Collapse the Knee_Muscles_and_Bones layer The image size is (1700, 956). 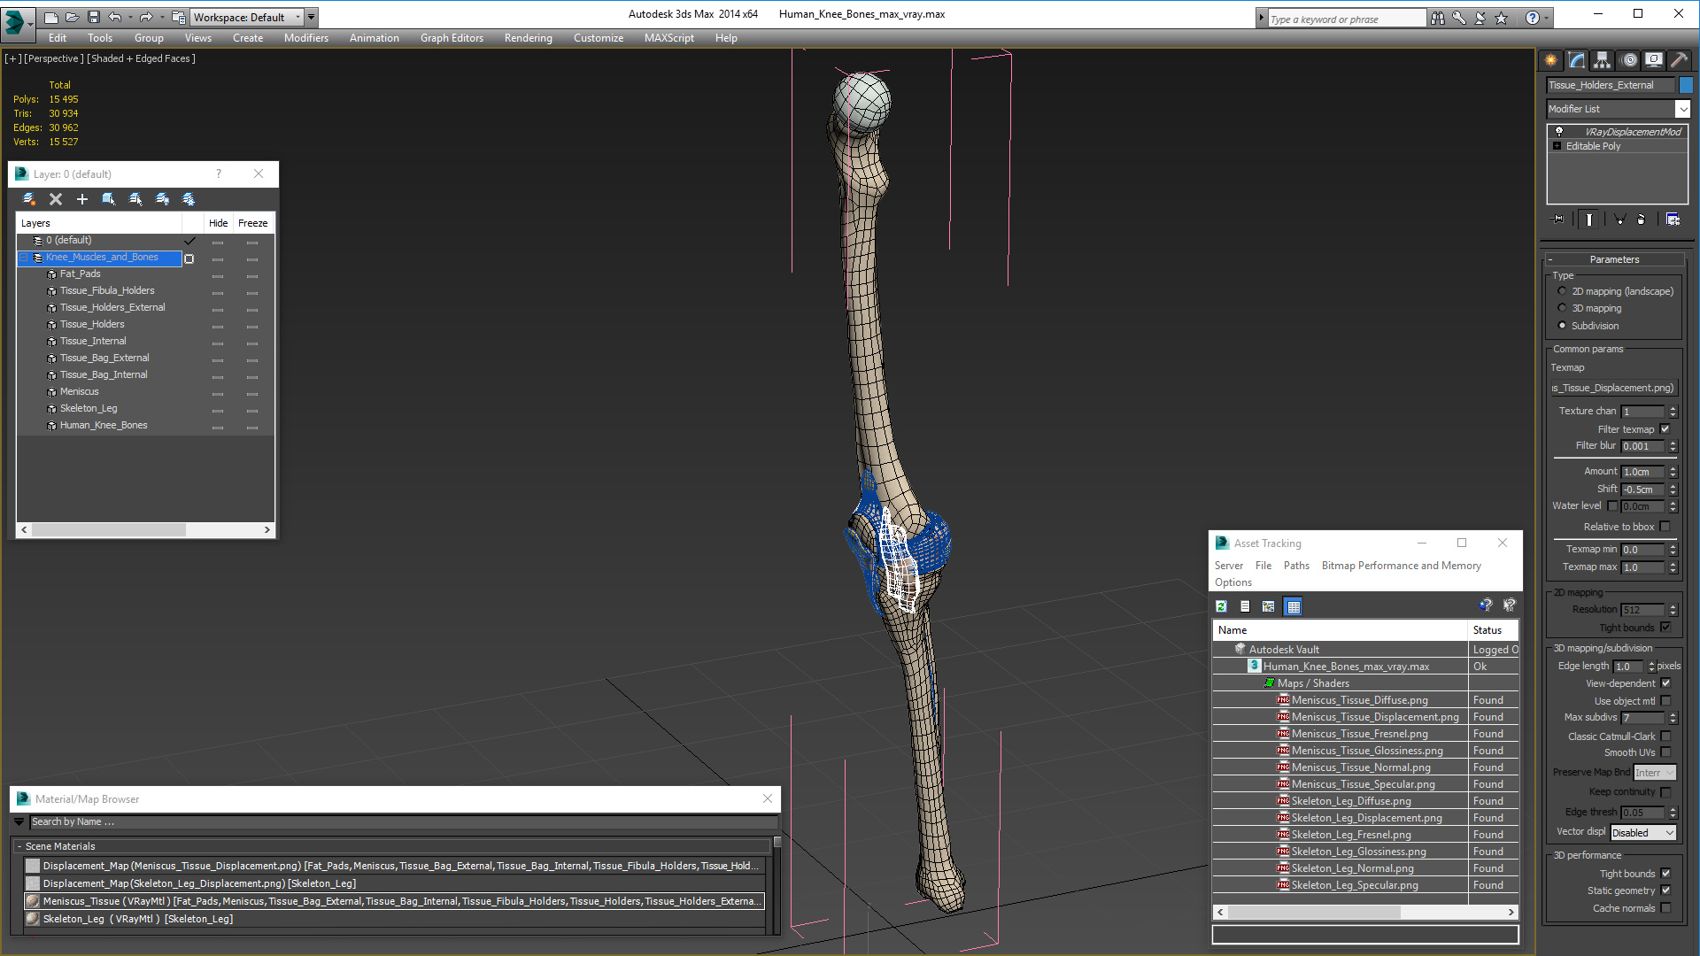coord(24,258)
